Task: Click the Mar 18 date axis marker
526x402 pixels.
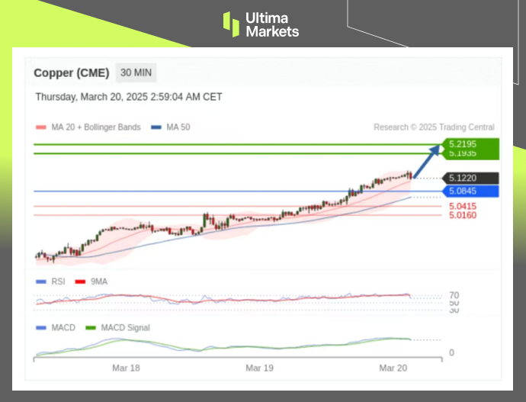Action: coord(126,368)
